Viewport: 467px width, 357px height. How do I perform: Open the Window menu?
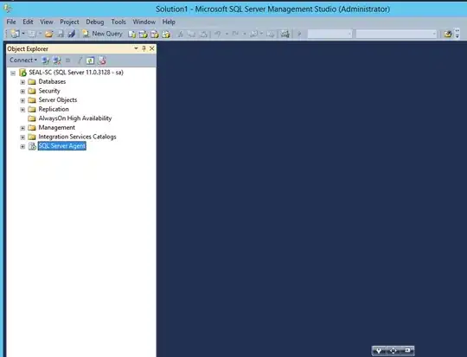click(x=144, y=22)
